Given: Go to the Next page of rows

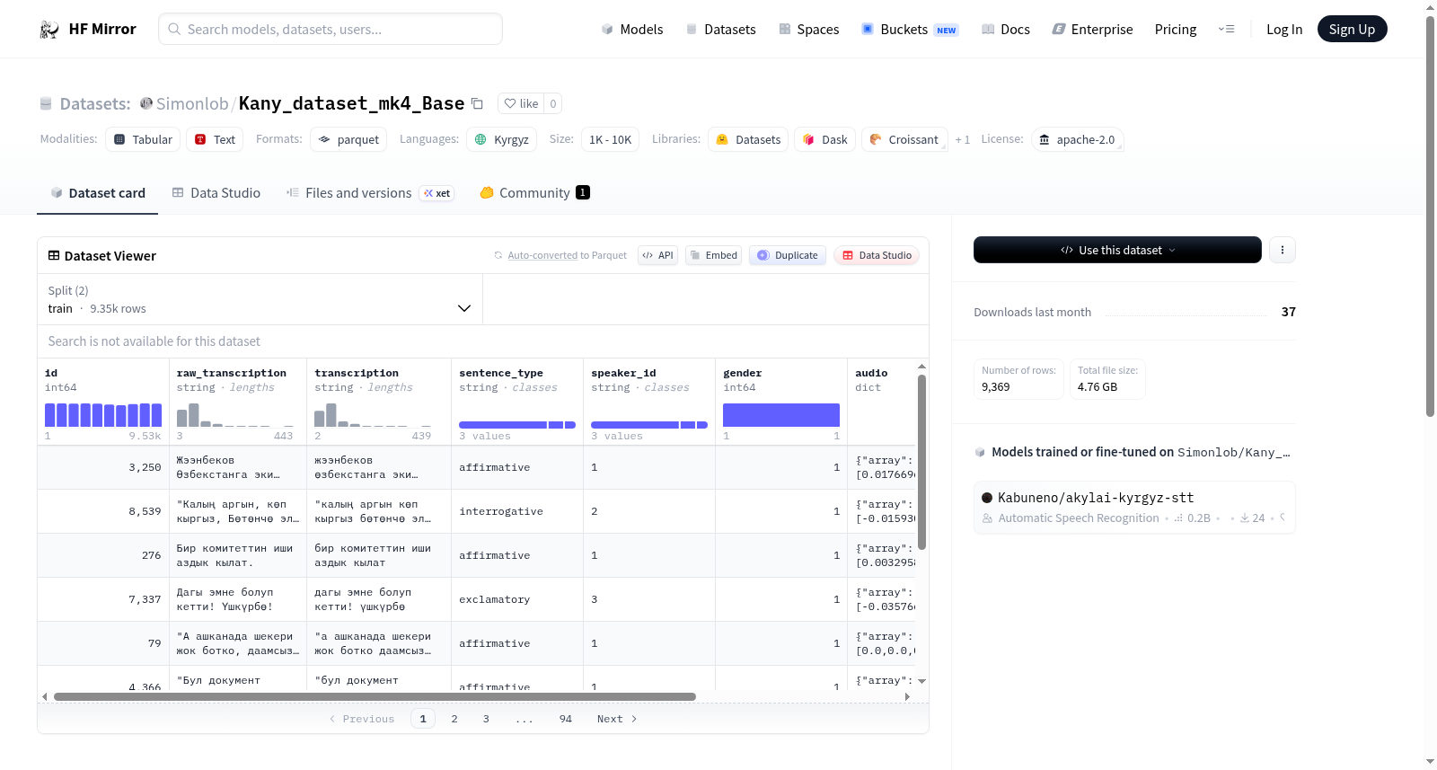Looking at the screenshot, I should tap(617, 719).
